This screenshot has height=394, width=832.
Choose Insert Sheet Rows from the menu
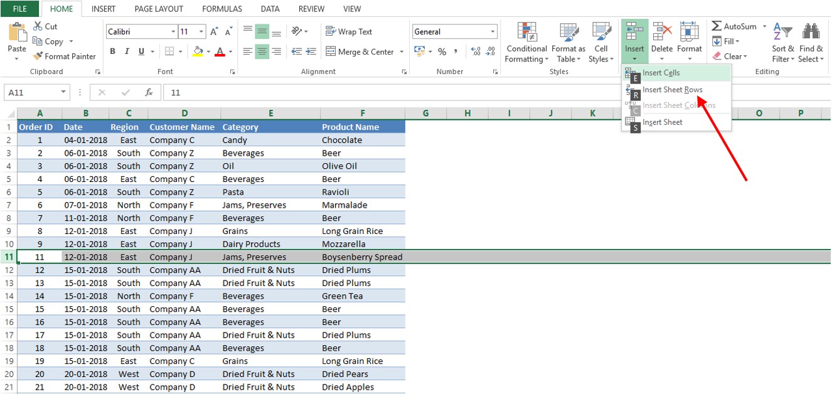tap(672, 89)
